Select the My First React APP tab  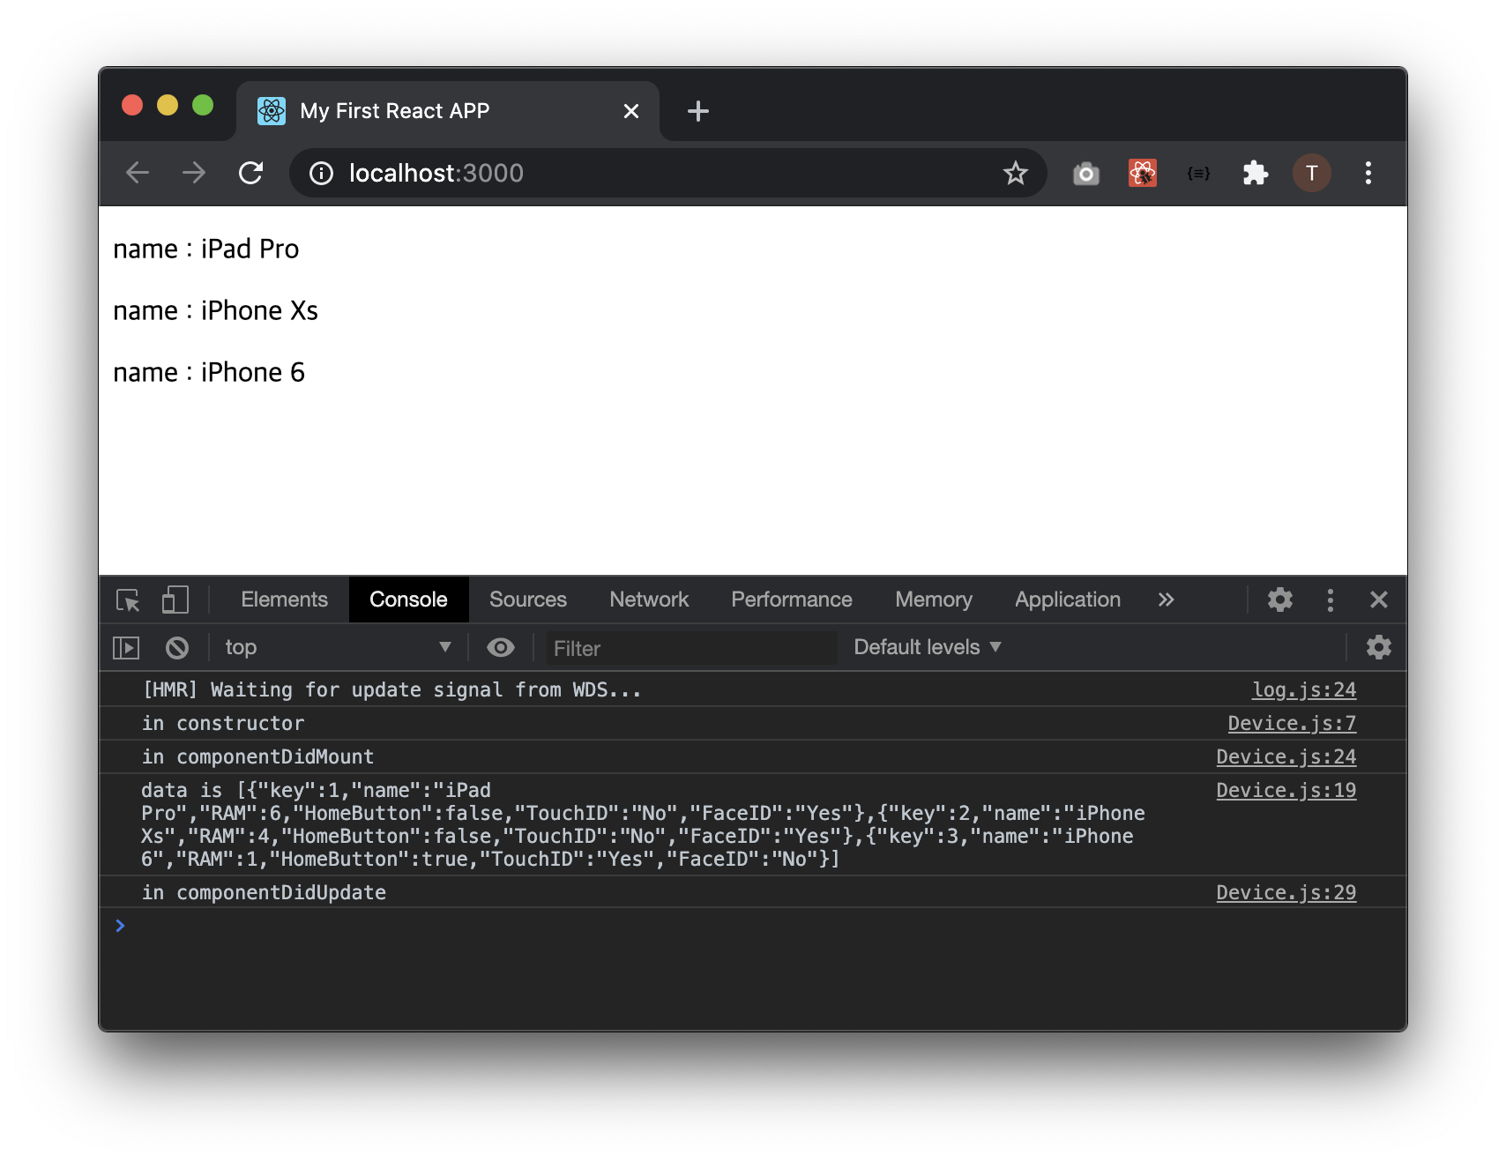point(448,111)
